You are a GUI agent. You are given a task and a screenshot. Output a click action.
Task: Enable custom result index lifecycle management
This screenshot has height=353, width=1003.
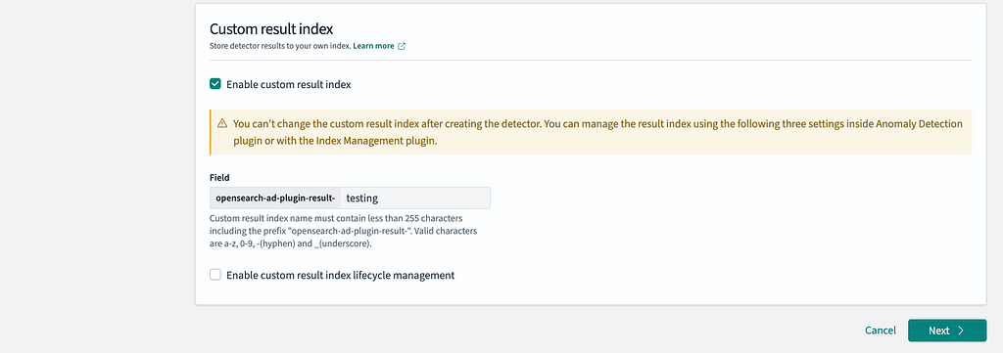click(x=215, y=275)
